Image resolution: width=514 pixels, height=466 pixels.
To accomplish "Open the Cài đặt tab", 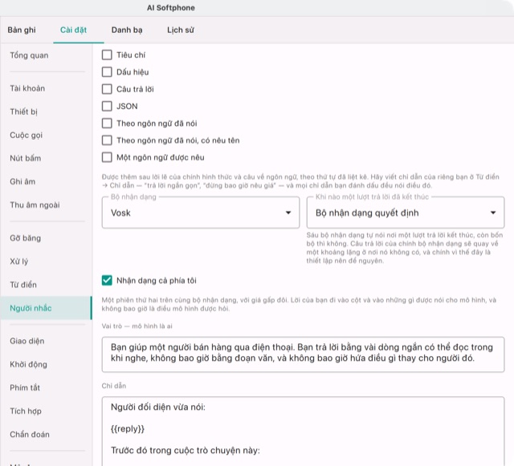I will pyautogui.click(x=73, y=30).
